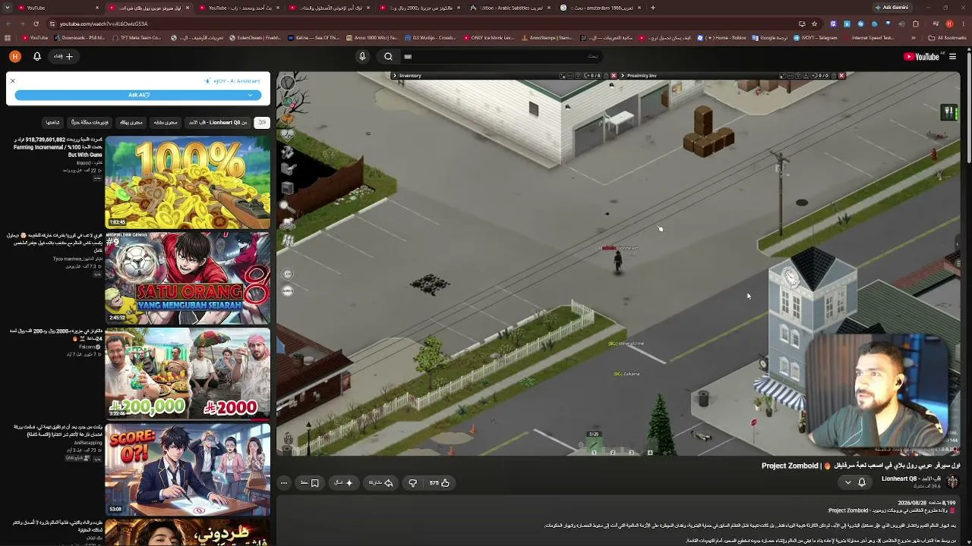
Task: Open the Farming Incremental 100% video thumbnail
Action: click(188, 182)
